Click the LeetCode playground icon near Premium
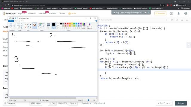The height and width of the screenshot is (107, 191). [x=172, y=13]
